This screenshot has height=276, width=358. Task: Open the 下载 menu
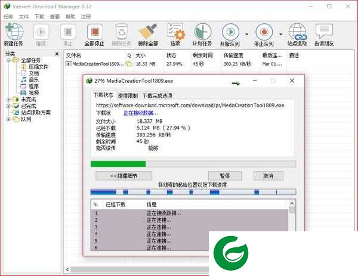click(39, 17)
